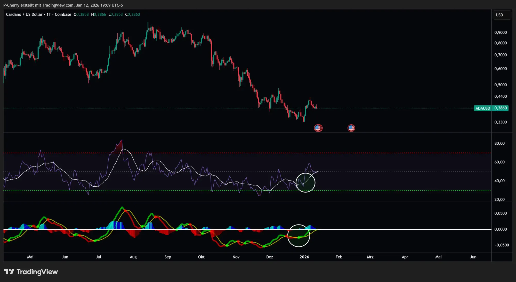Click the green 0,3860 price label
Viewport: 516px width, 282px height.
[502, 108]
